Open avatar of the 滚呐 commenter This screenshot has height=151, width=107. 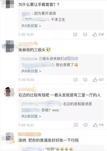tap(10, 138)
